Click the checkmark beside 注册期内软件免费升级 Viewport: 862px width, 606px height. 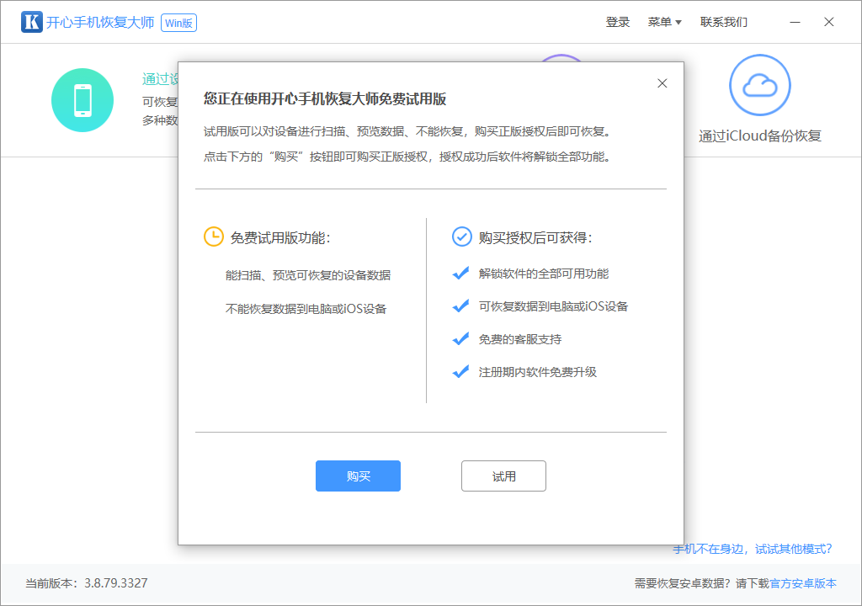click(x=461, y=371)
